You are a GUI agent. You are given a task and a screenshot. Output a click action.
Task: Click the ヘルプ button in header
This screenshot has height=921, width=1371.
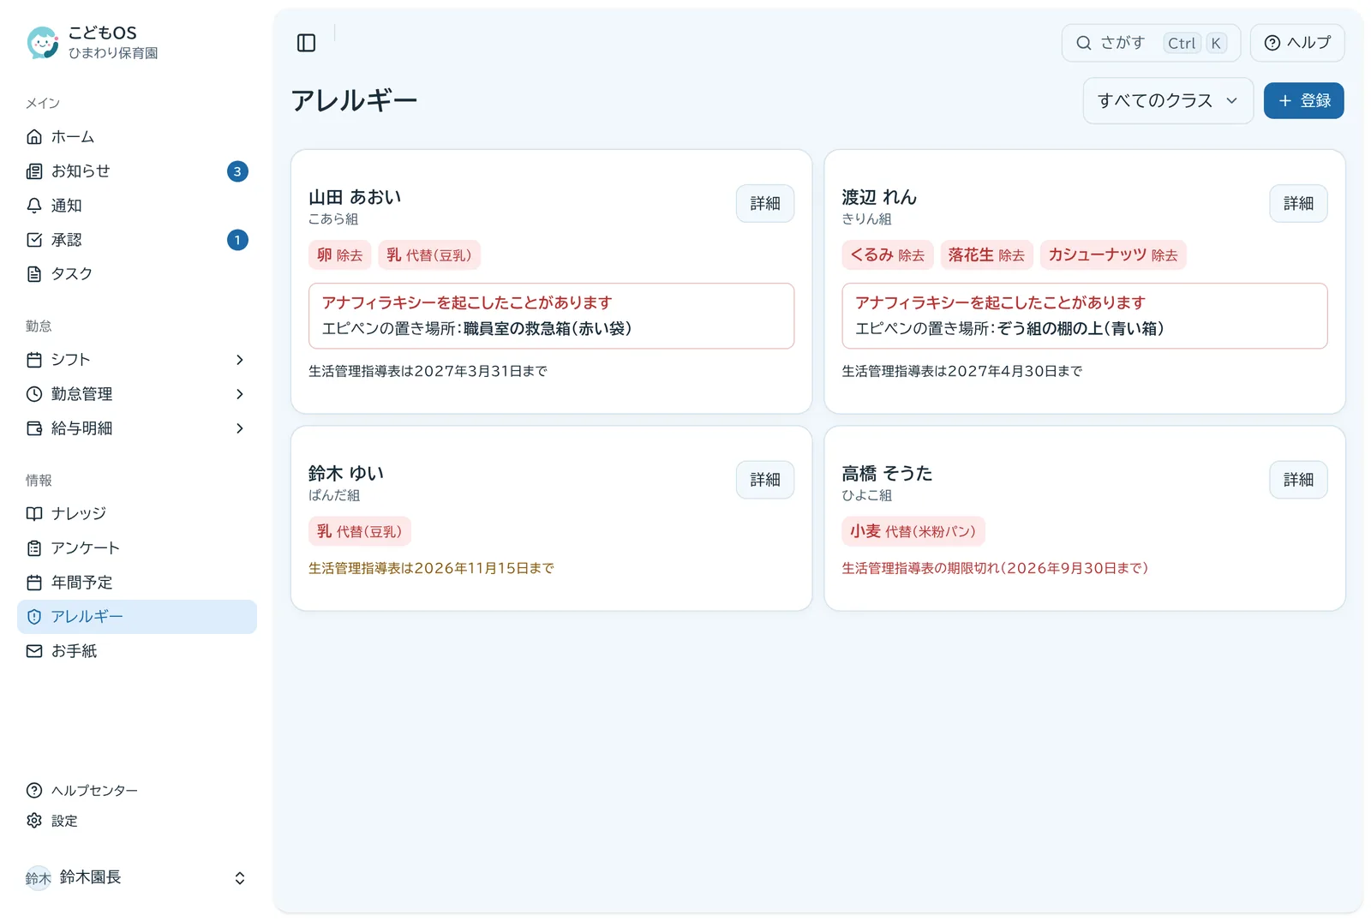click(1297, 43)
